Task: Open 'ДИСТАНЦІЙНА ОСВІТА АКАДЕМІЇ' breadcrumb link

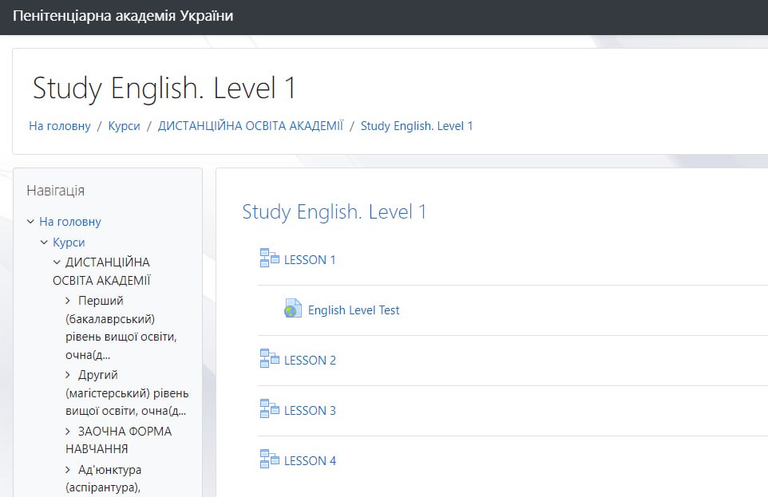Action: 250,126
